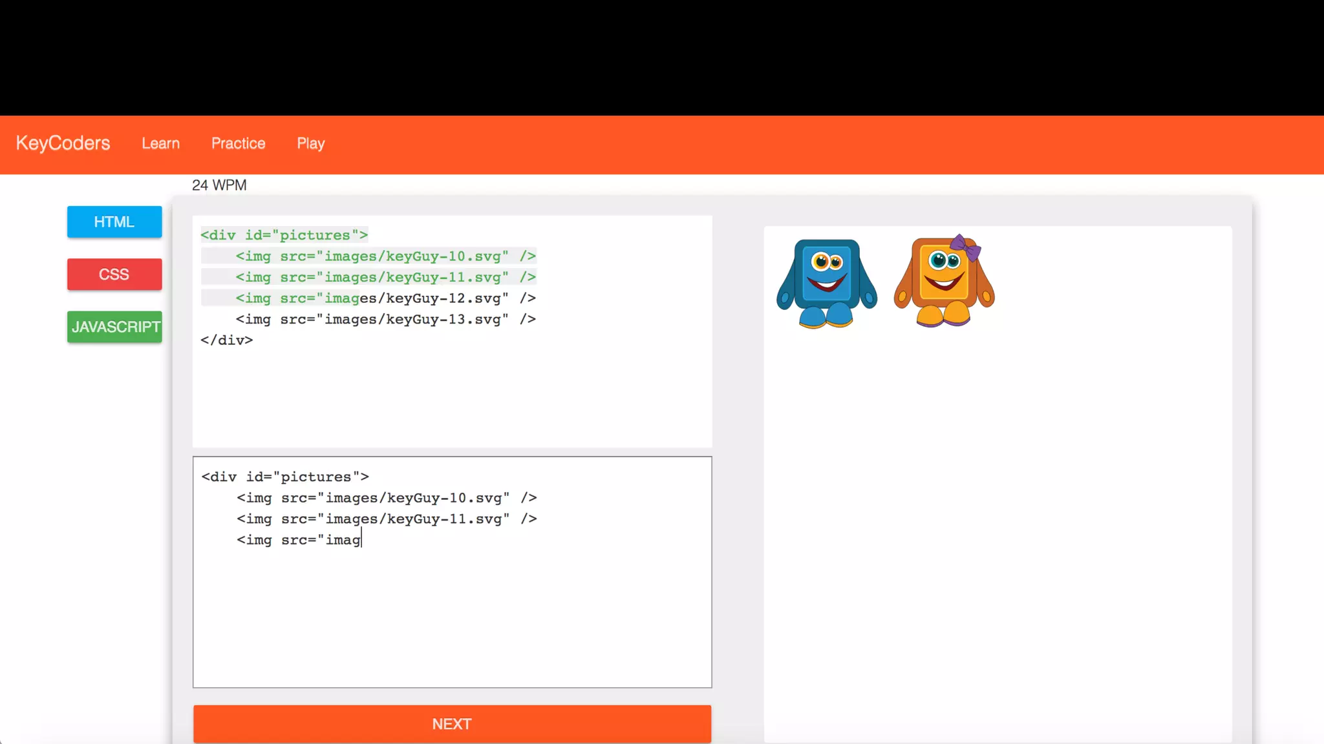Click reference line with keyGuy-13.svg
Screen dimensions: 1324x744
[x=386, y=319]
